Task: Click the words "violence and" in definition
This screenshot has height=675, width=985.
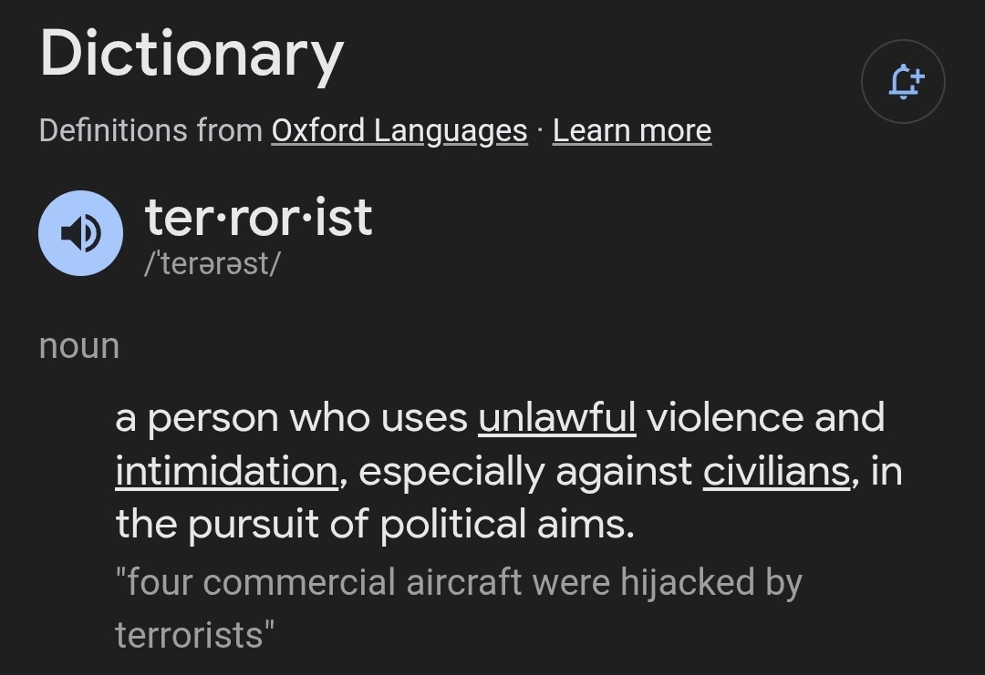Action: pos(765,417)
